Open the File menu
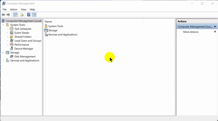The width and height of the screenshot is (218, 121). [4, 10]
